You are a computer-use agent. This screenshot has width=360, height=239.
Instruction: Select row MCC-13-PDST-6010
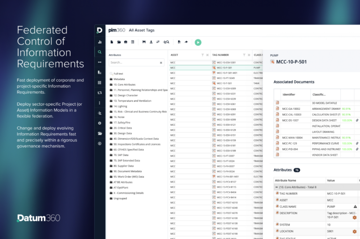point(216,203)
